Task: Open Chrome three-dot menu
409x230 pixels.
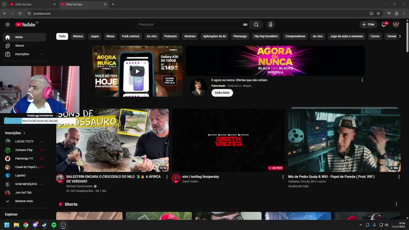Action: tap(404, 13)
